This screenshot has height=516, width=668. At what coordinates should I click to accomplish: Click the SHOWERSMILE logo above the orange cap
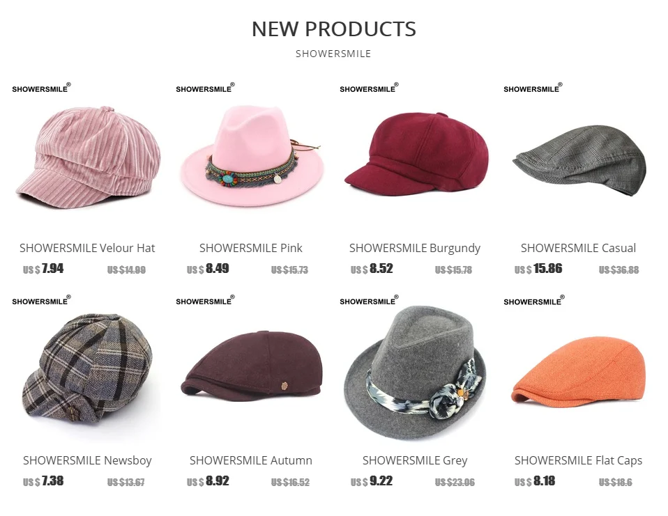[534, 300]
